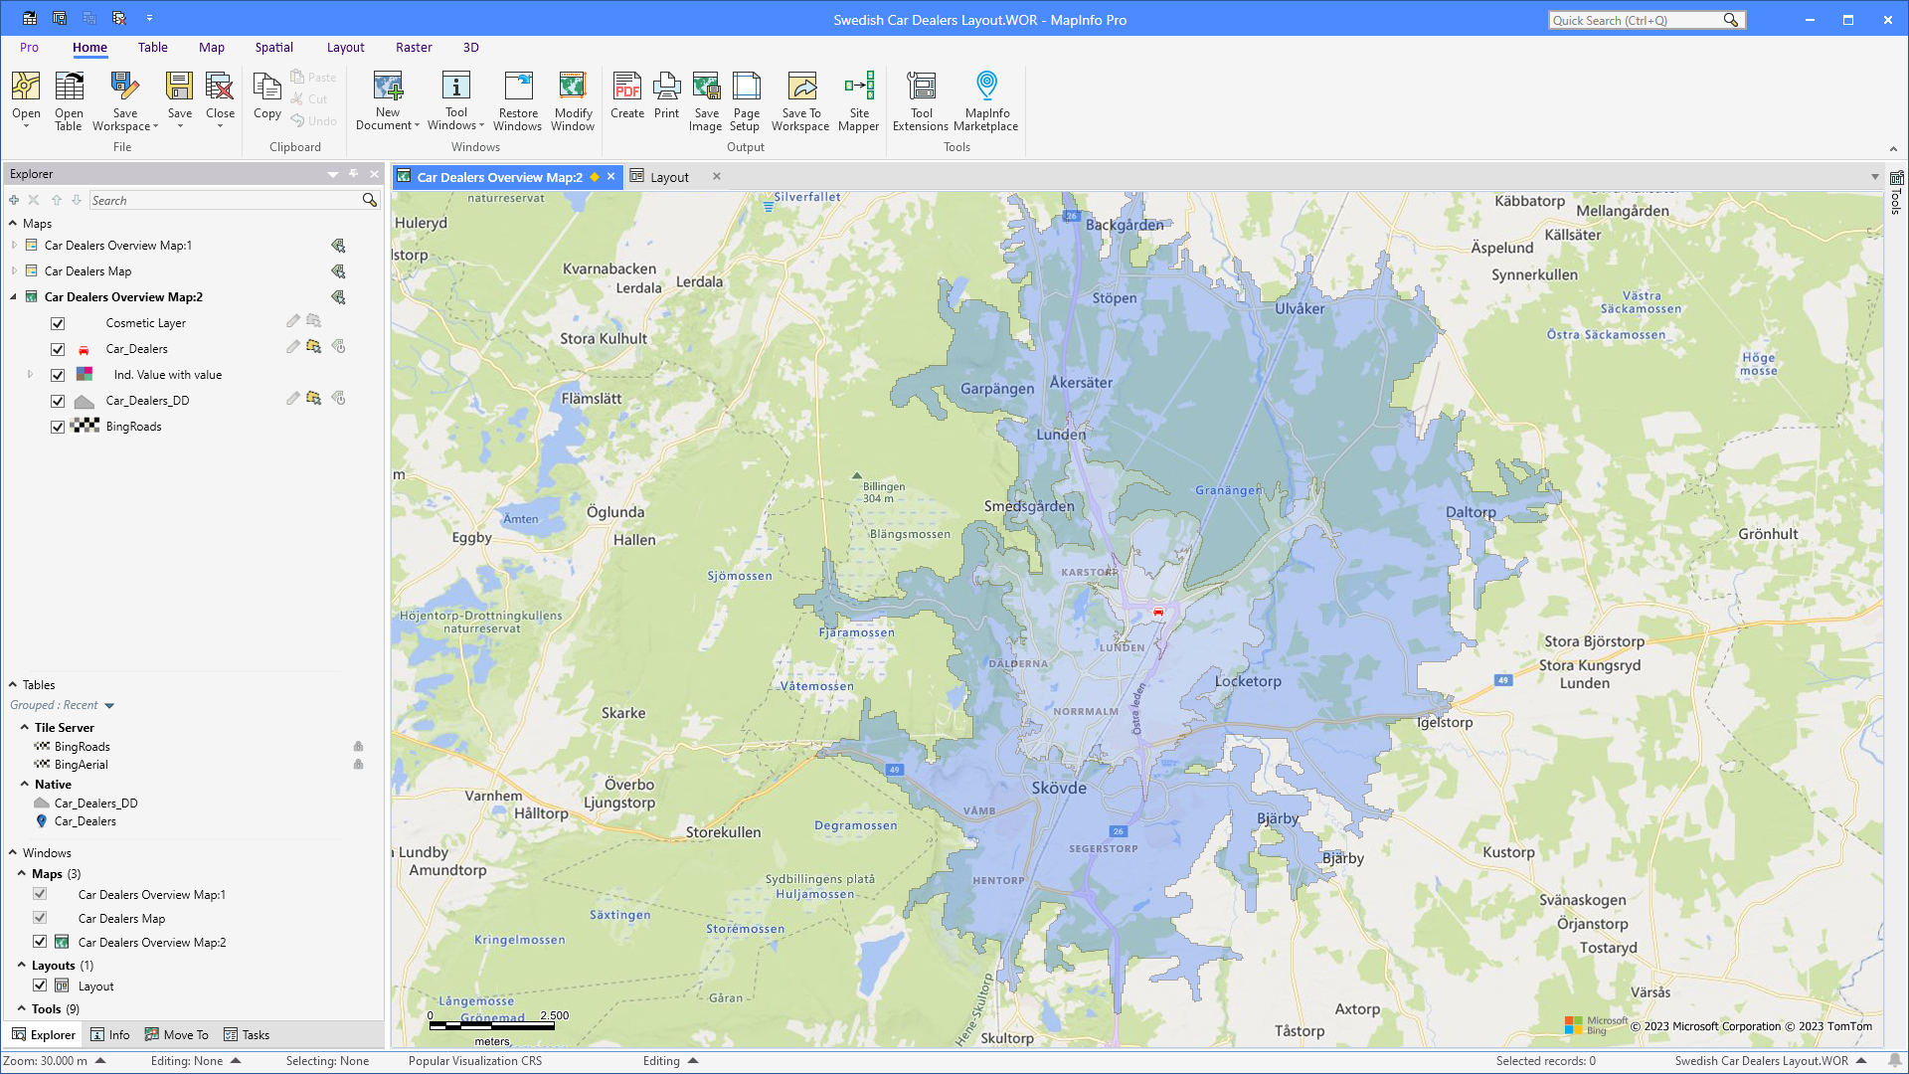Open the Tasks panel tab
This screenshot has height=1074, width=1909.
(x=246, y=1035)
